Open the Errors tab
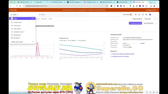Image resolution: width=168 pixels, height=94 pixels. point(38,19)
